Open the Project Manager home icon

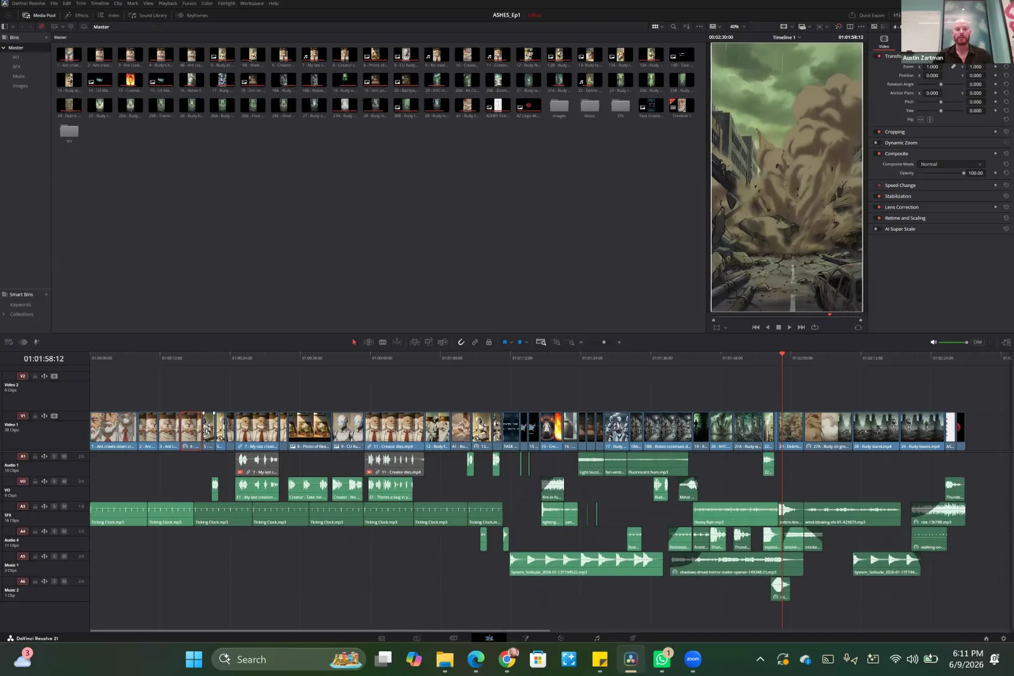pos(986,638)
